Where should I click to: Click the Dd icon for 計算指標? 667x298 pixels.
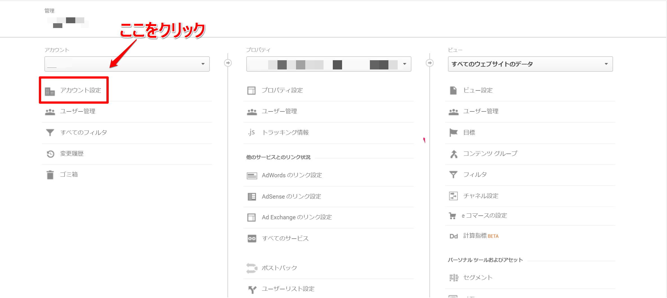(454, 236)
